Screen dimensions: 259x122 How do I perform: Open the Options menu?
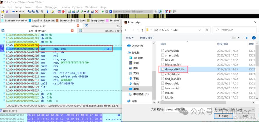(x=77, y=7)
